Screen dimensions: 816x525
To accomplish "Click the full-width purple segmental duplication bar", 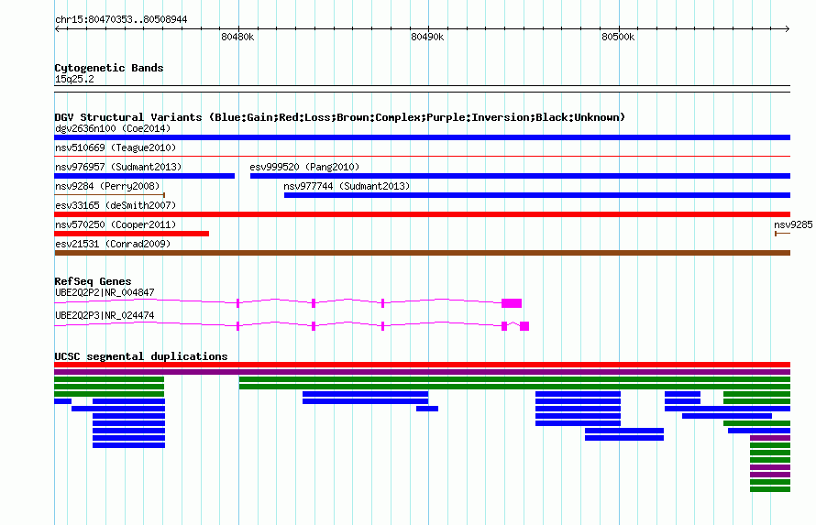I will [422, 372].
